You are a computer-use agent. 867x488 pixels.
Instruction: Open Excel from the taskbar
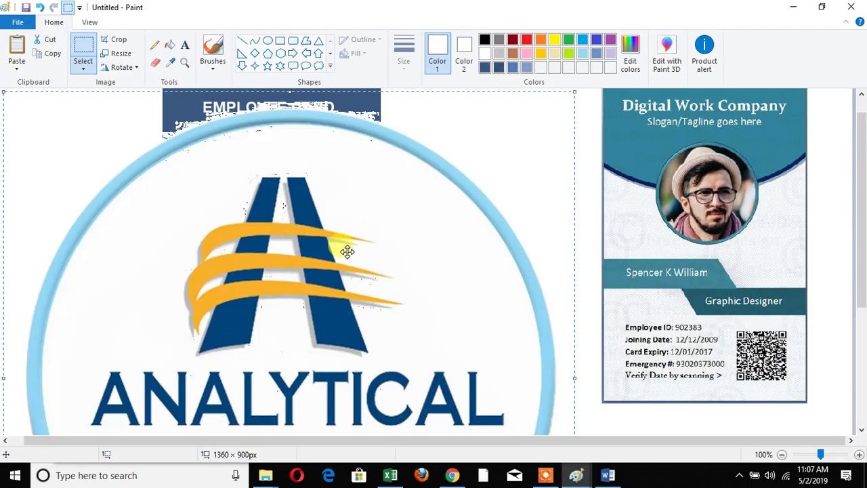coord(390,476)
